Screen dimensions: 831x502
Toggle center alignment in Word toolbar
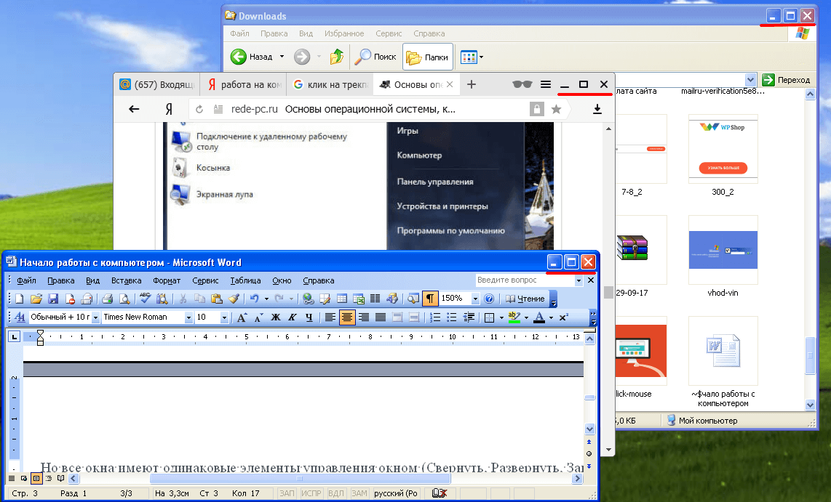coord(346,317)
